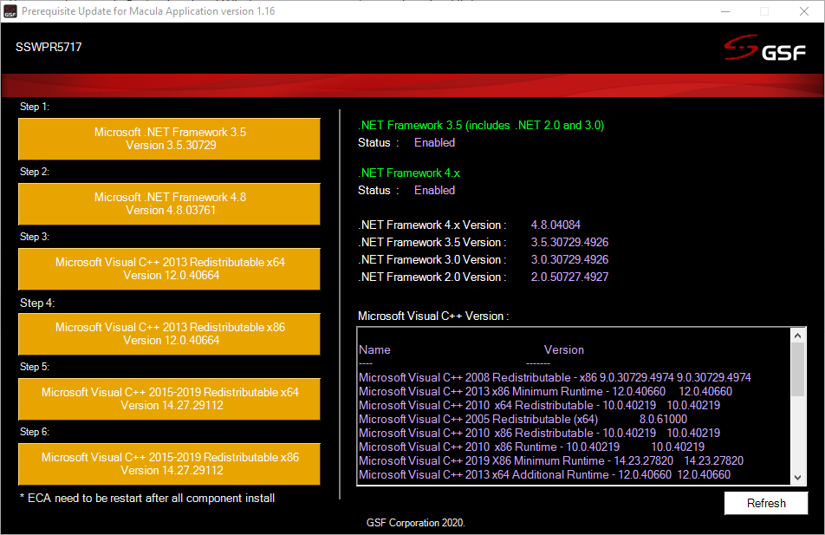Install Visual C++ 2015-2019 Redistributable x86

[x=169, y=464]
